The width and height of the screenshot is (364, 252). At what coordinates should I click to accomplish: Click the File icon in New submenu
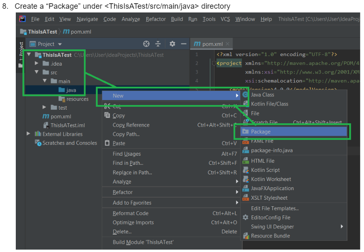[x=246, y=113]
